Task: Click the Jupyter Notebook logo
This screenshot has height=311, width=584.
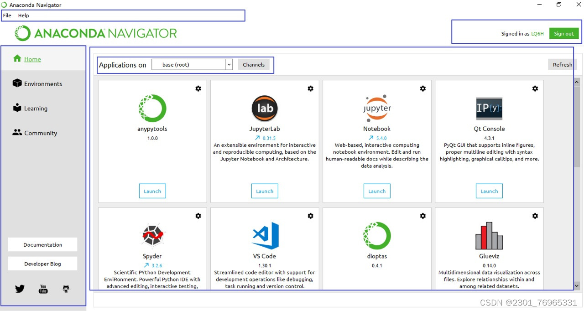Action: tap(377, 109)
